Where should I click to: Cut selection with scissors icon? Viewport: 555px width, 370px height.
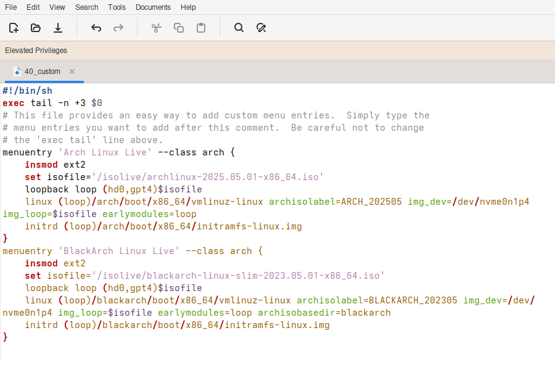click(x=157, y=28)
